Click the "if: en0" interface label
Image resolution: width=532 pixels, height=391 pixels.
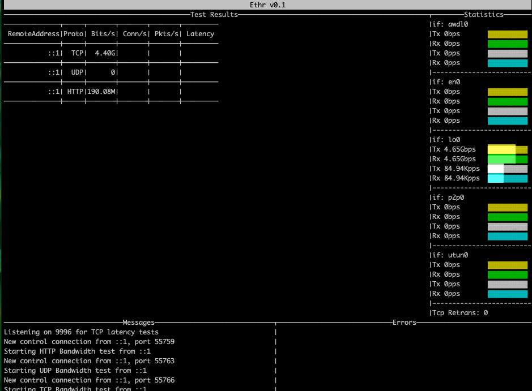point(446,82)
